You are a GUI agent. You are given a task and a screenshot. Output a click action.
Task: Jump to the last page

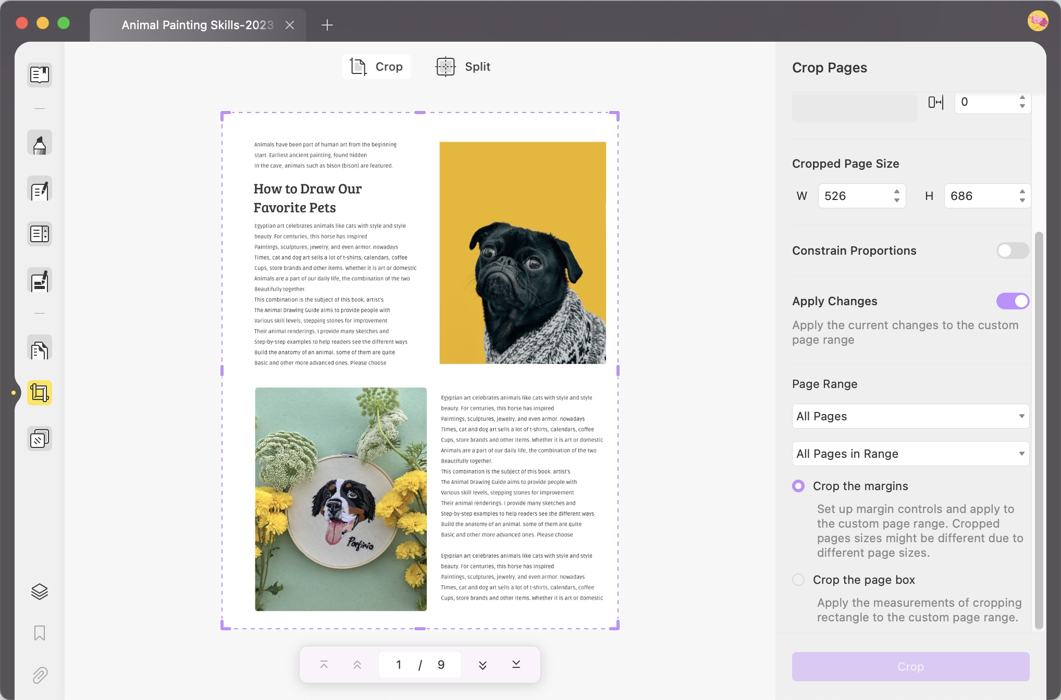pyautogui.click(x=516, y=665)
